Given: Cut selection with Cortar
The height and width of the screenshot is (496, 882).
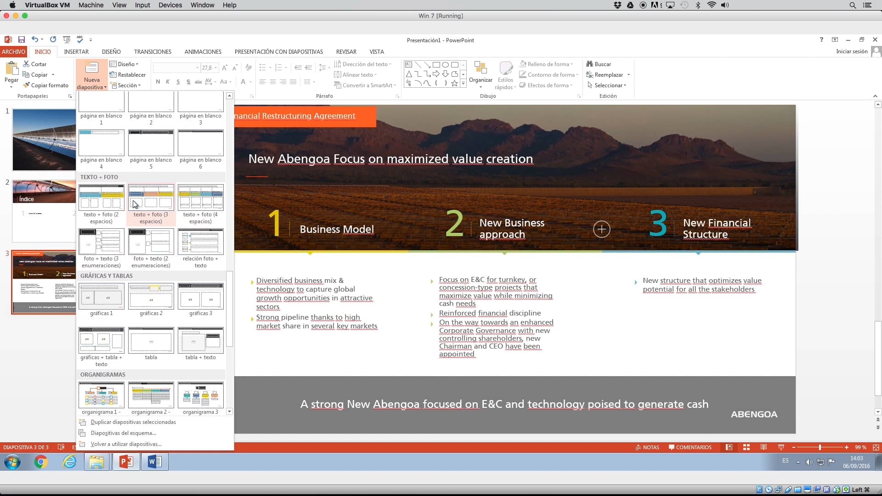Looking at the screenshot, I should pyautogui.click(x=35, y=64).
